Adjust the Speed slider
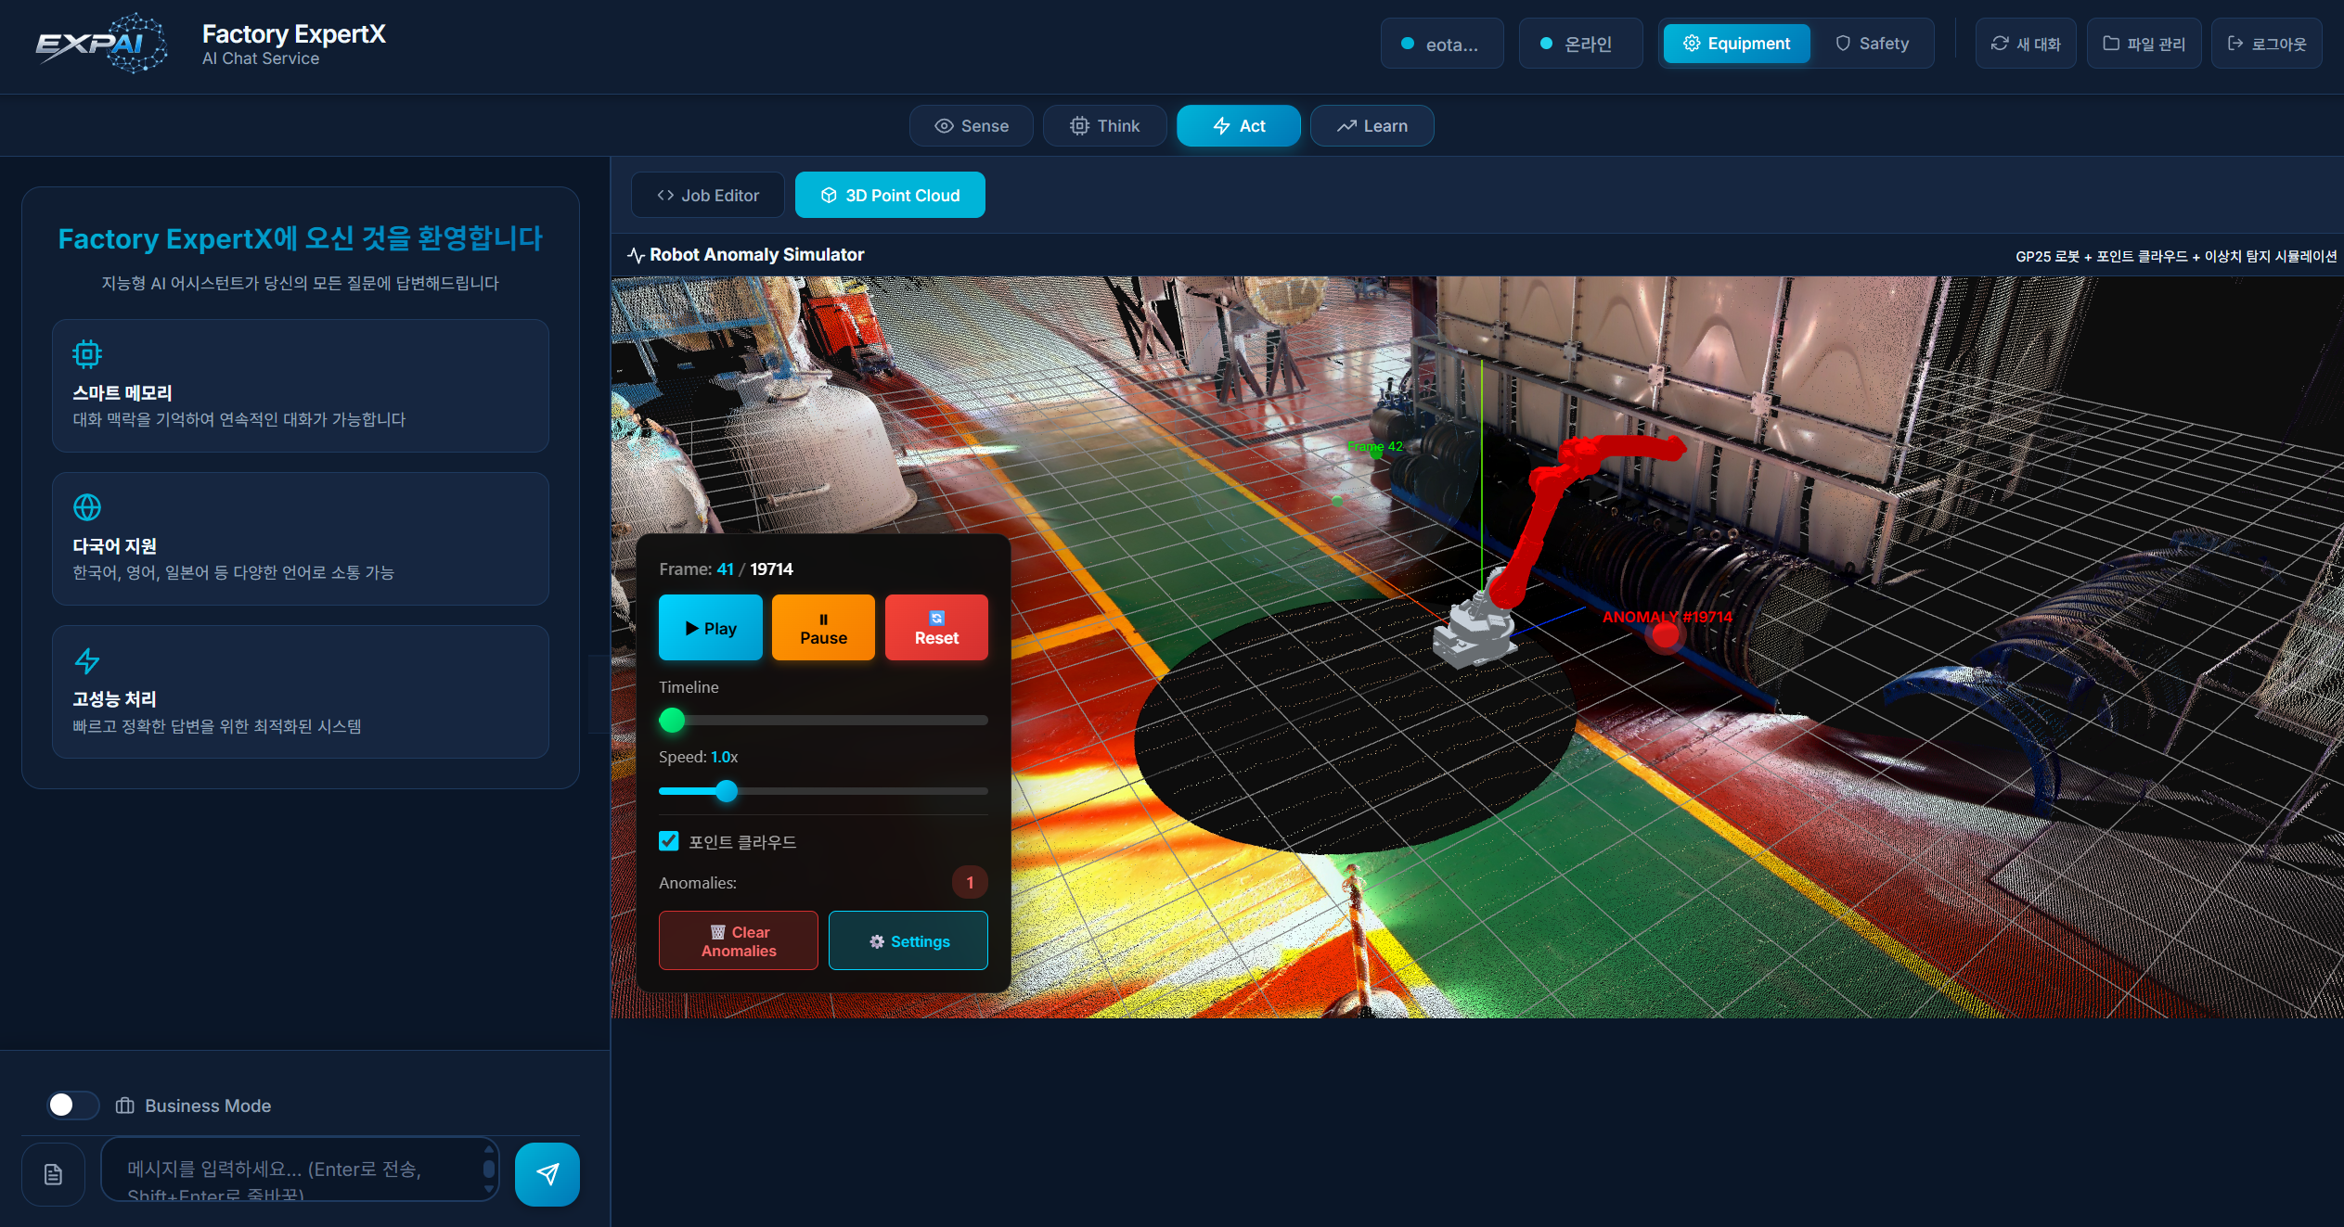This screenshot has height=1227, width=2344. [x=727, y=791]
